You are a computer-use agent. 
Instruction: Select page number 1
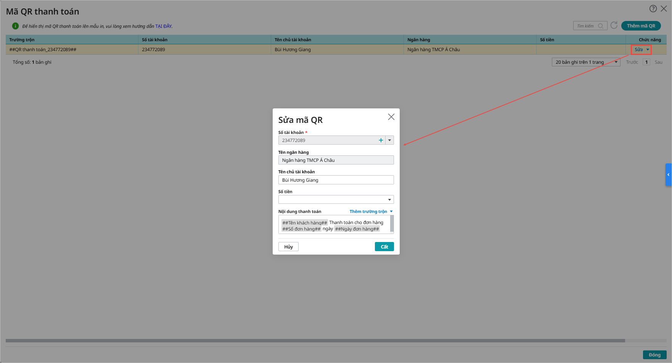[646, 62]
